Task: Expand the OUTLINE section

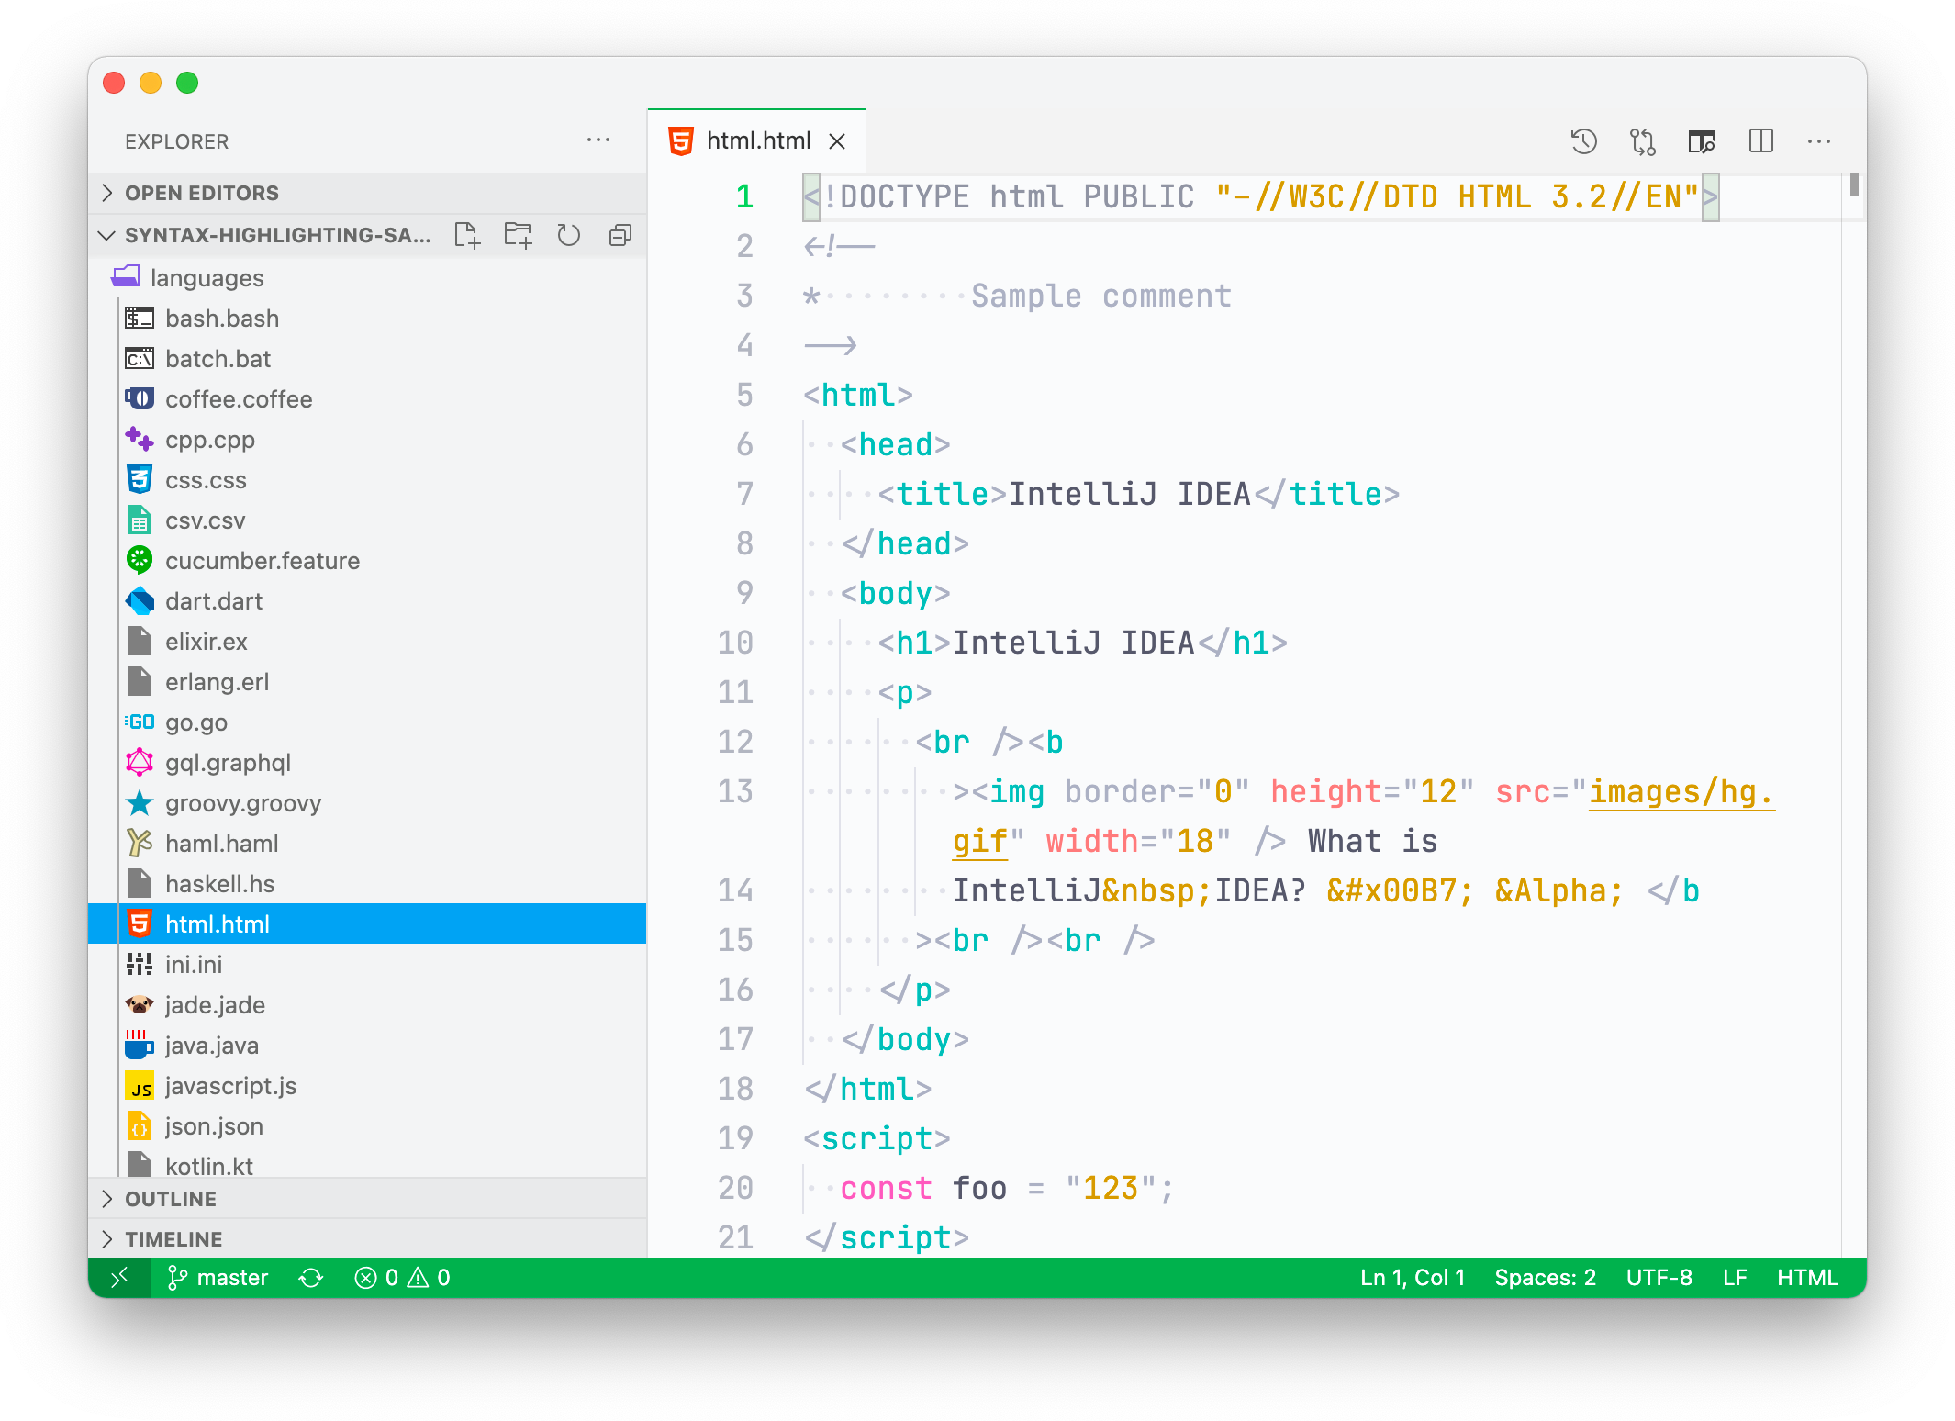Action: (169, 1198)
